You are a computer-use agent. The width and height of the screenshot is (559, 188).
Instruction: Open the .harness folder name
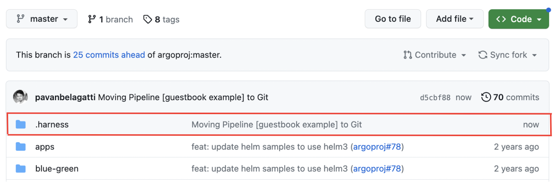(x=52, y=125)
